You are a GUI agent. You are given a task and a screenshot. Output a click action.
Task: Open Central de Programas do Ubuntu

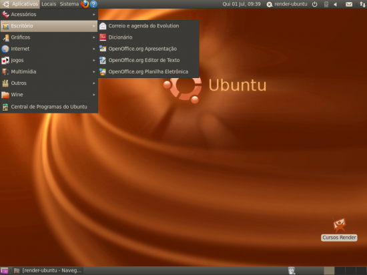click(49, 107)
